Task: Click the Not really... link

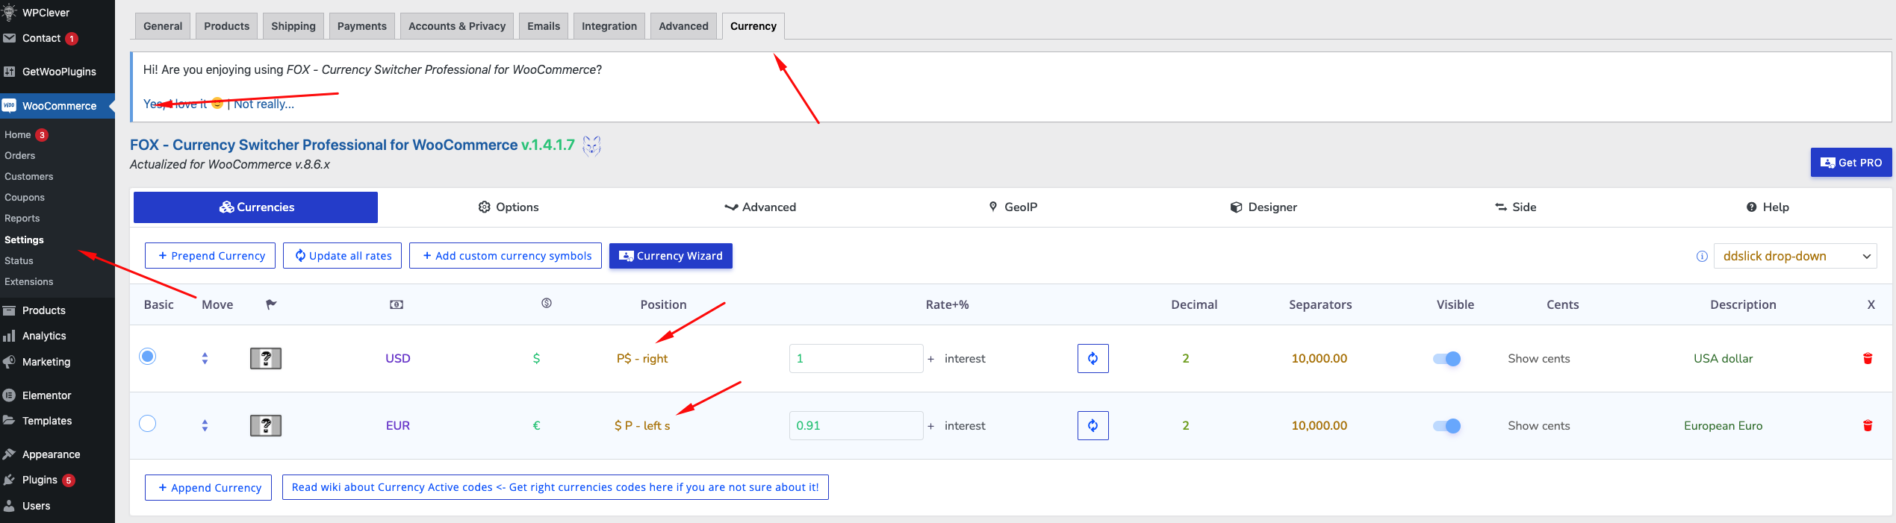Action: [264, 104]
